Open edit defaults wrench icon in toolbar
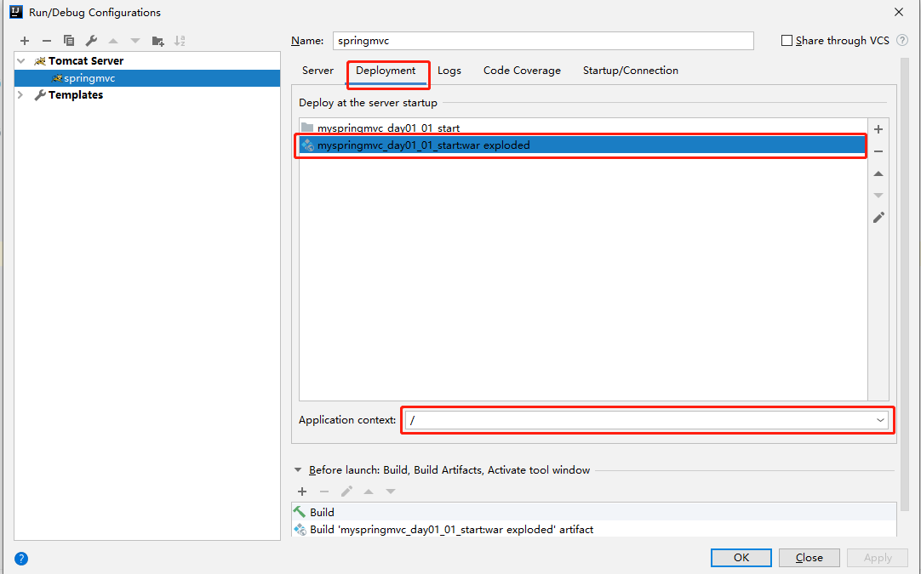Viewport: 921px width, 574px height. tap(91, 41)
